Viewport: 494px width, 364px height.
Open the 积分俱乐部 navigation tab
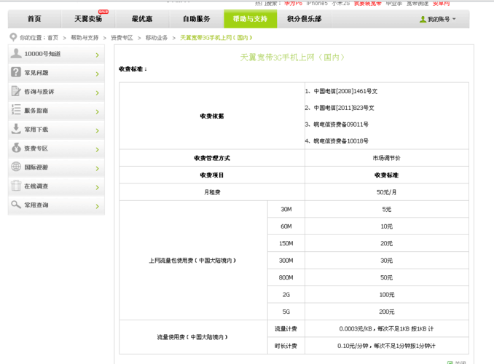coord(305,19)
